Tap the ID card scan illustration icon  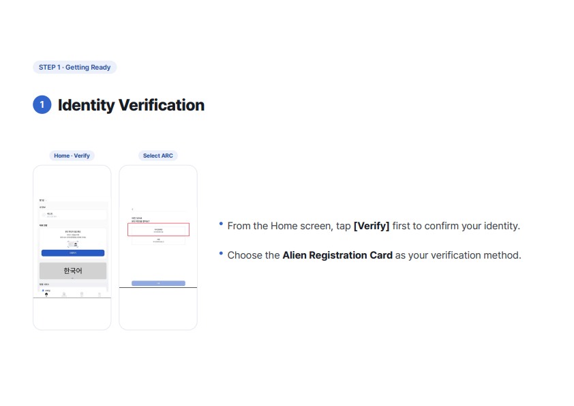(73, 244)
